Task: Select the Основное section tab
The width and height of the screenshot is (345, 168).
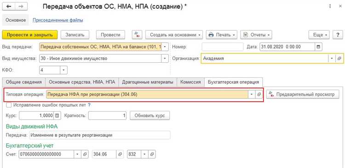Action: 16,20
